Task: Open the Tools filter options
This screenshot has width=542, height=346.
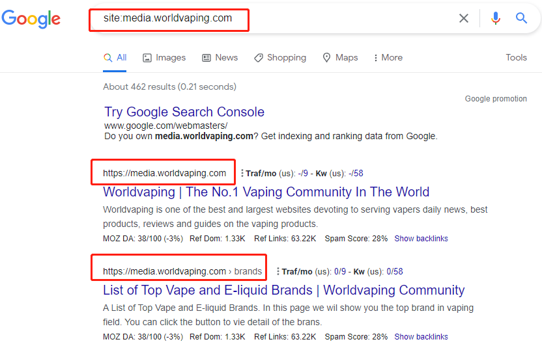Action: tap(516, 58)
